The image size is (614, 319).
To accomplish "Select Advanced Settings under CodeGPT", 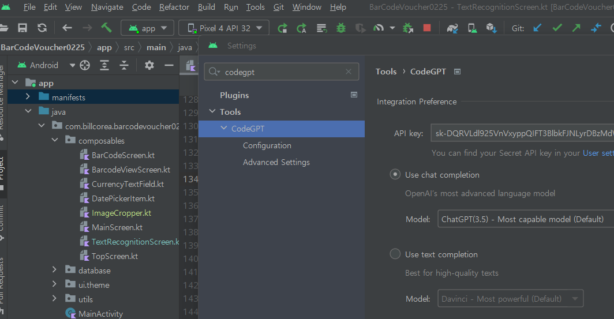I will (x=276, y=162).
